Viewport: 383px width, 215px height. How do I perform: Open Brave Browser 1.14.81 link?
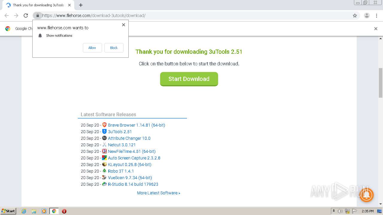tap(136, 125)
